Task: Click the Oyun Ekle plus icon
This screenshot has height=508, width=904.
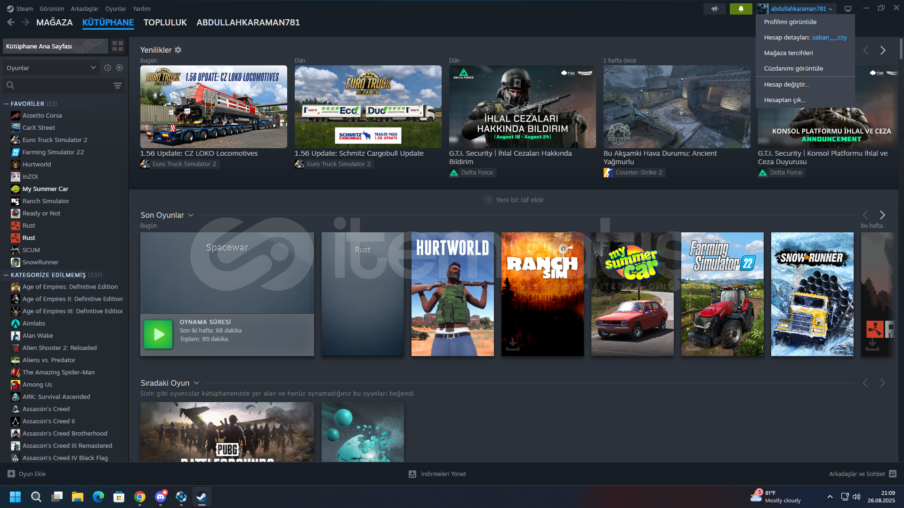Action: pyautogui.click(x=11, y=474)
